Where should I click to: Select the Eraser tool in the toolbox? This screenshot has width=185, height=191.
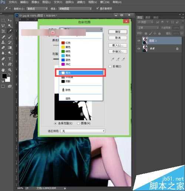[3, 48]
